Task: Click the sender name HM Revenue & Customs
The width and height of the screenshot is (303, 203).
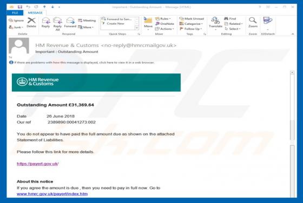Action: pos(67,45)
